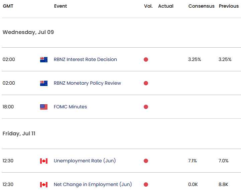Click the Vol. column header
The width and height of the screenshot is (241, 190).
point(148,6)
